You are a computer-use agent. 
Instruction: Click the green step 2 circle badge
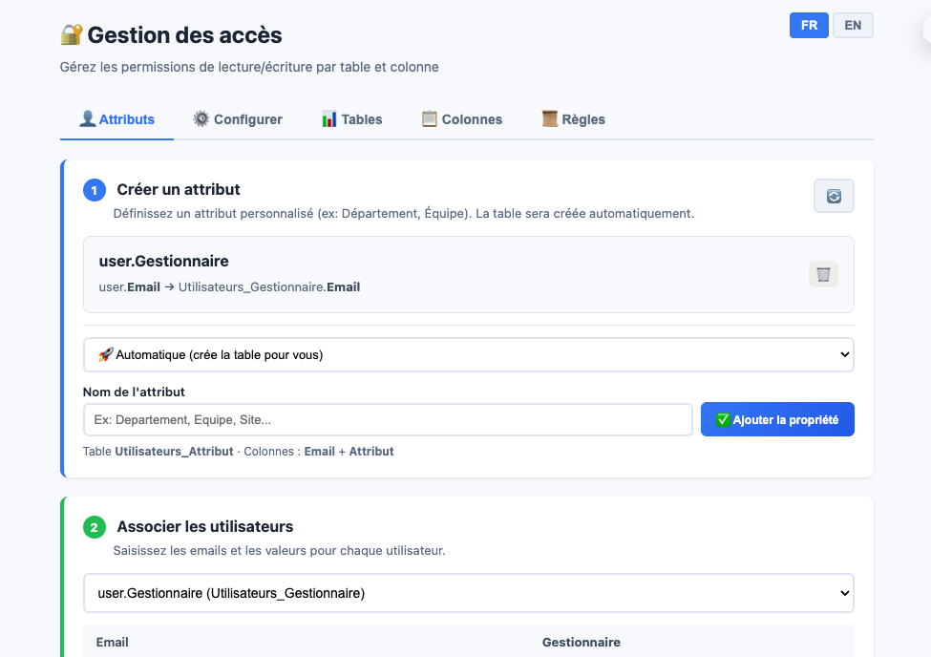(94, 527)
